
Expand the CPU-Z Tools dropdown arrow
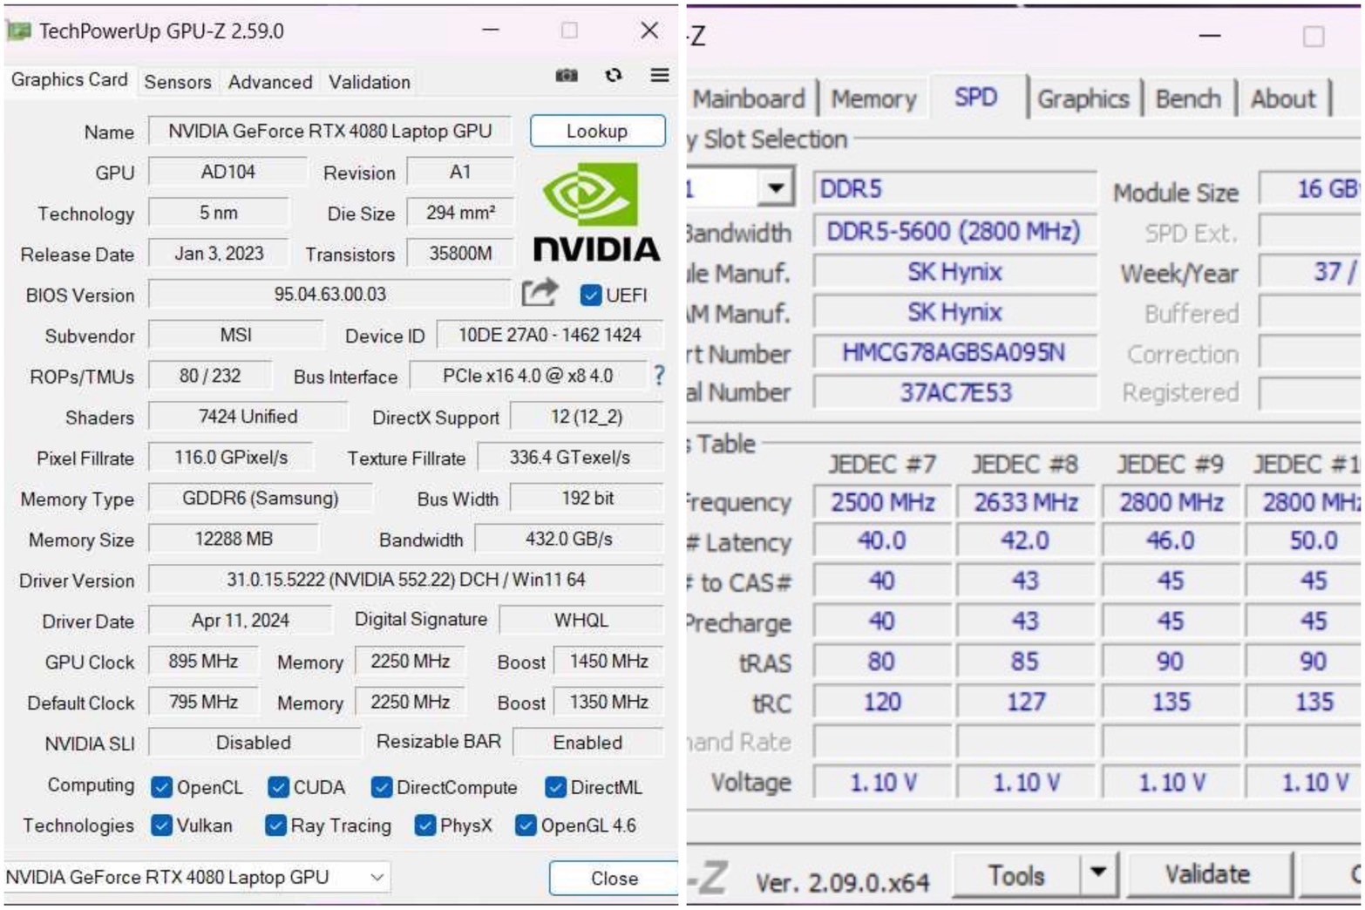coord(1098,873)
